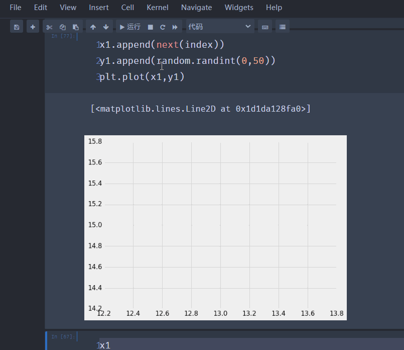Interrupt the kernel with the stop icon

tap(151, 27)
